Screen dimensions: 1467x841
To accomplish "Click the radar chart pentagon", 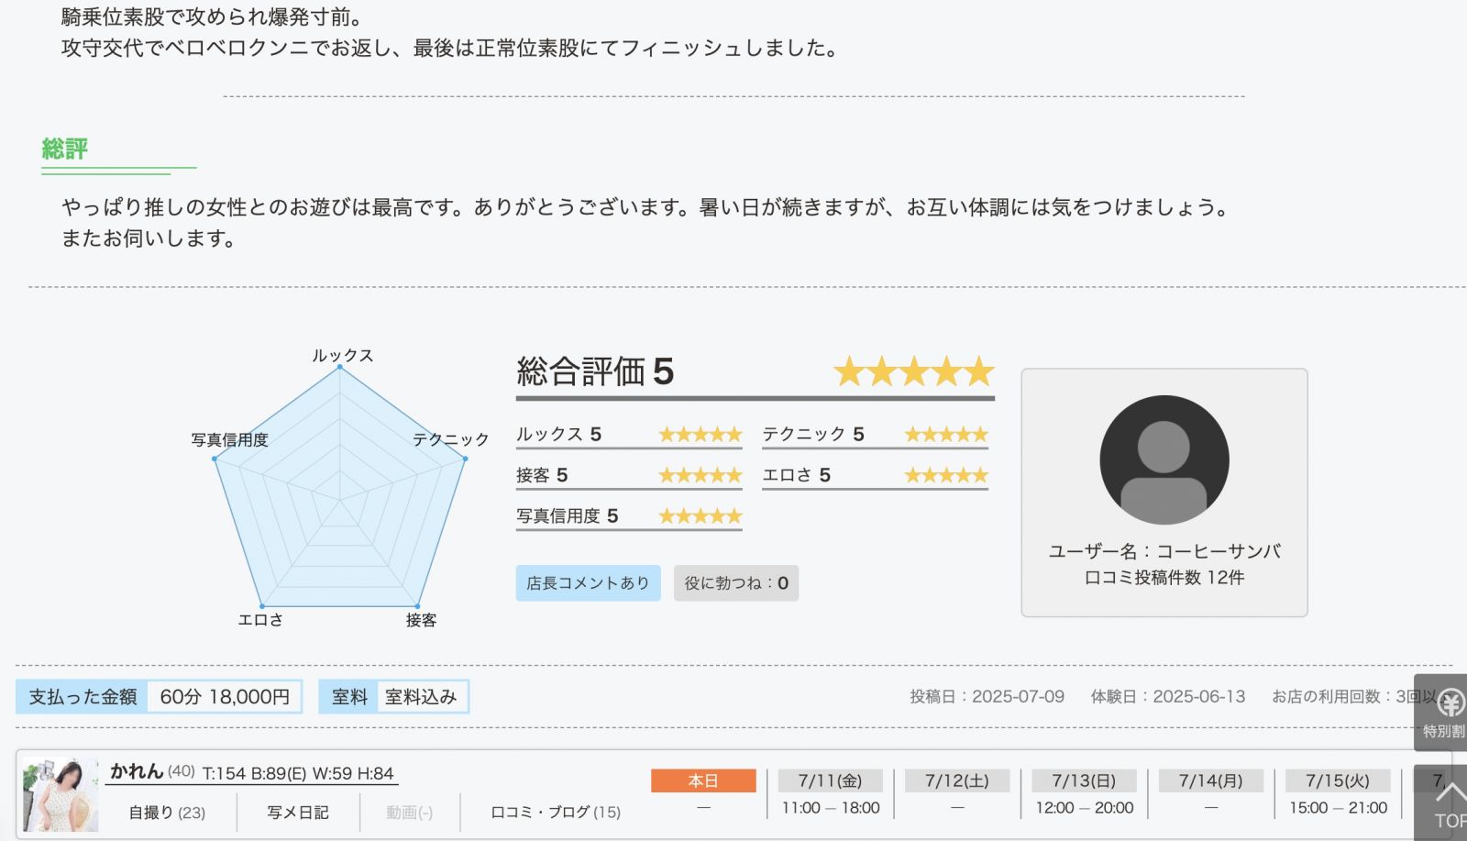I will click(x=340, y=495).
